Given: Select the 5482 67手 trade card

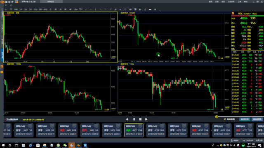Looking at the screenshot, I should 68,130.
